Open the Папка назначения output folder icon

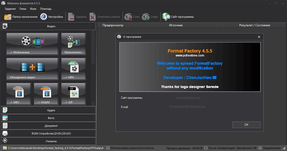point(8,17)
